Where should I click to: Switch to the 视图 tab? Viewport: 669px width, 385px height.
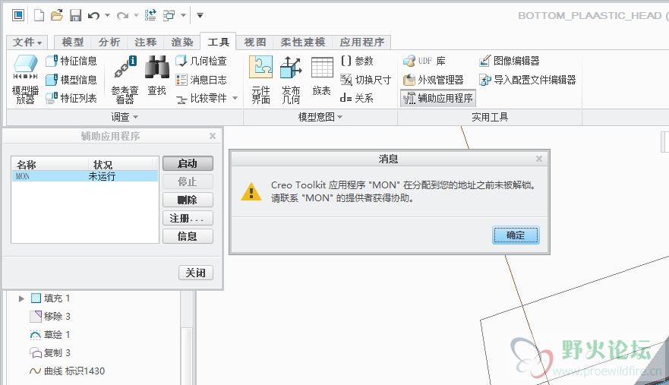coord(255,42)
